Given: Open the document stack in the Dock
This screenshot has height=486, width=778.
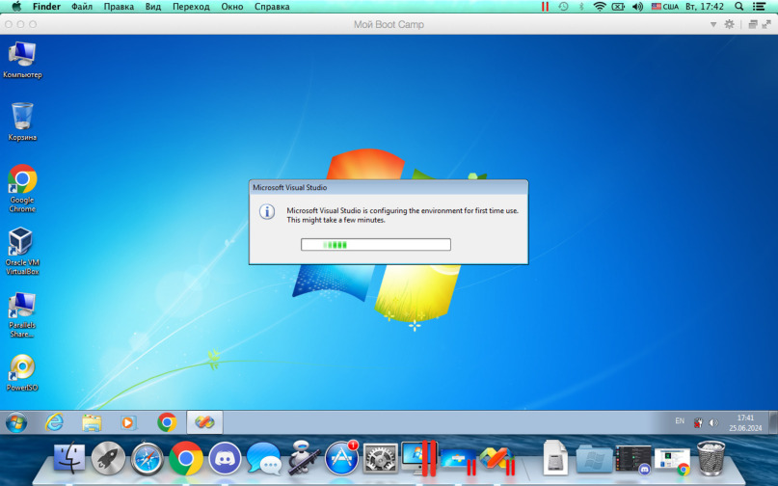Looking at the screenshot, I should click(555, 457).
